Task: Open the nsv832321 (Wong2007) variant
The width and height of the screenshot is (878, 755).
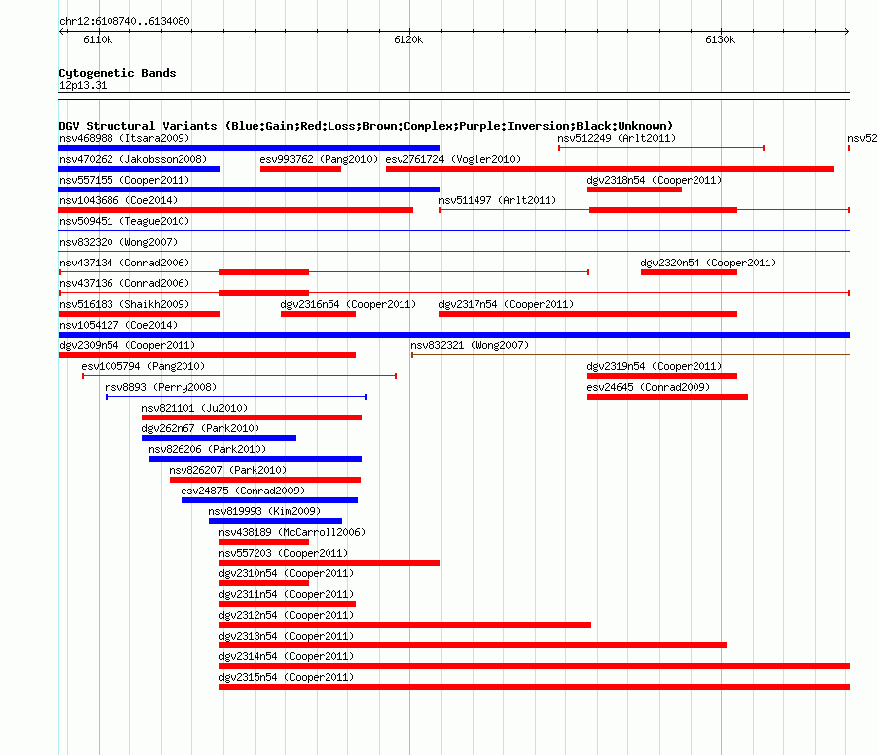Action: (470, 345)
